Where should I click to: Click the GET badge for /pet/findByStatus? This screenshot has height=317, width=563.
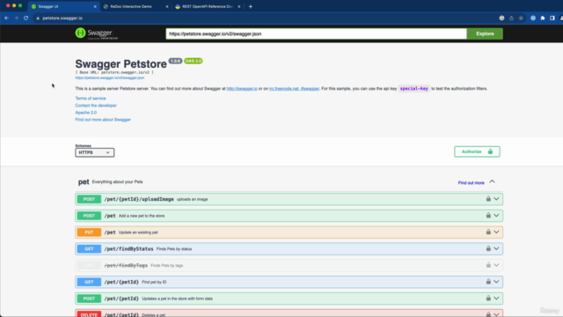[89, 248]
